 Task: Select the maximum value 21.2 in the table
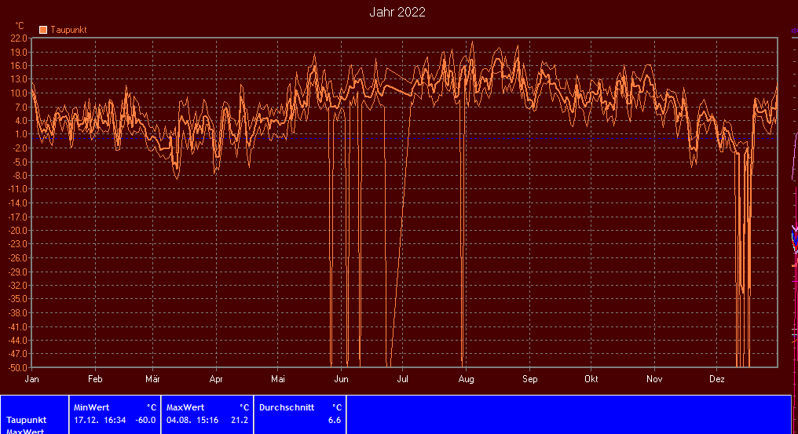click(x=240, y=420)
